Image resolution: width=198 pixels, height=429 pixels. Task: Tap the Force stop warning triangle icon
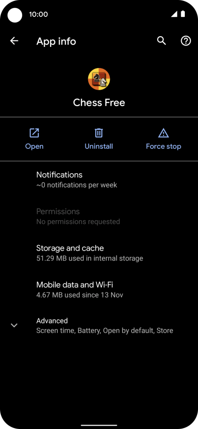coord(164,133)
